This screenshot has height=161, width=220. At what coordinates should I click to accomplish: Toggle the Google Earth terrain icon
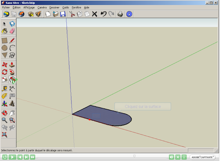14,14
